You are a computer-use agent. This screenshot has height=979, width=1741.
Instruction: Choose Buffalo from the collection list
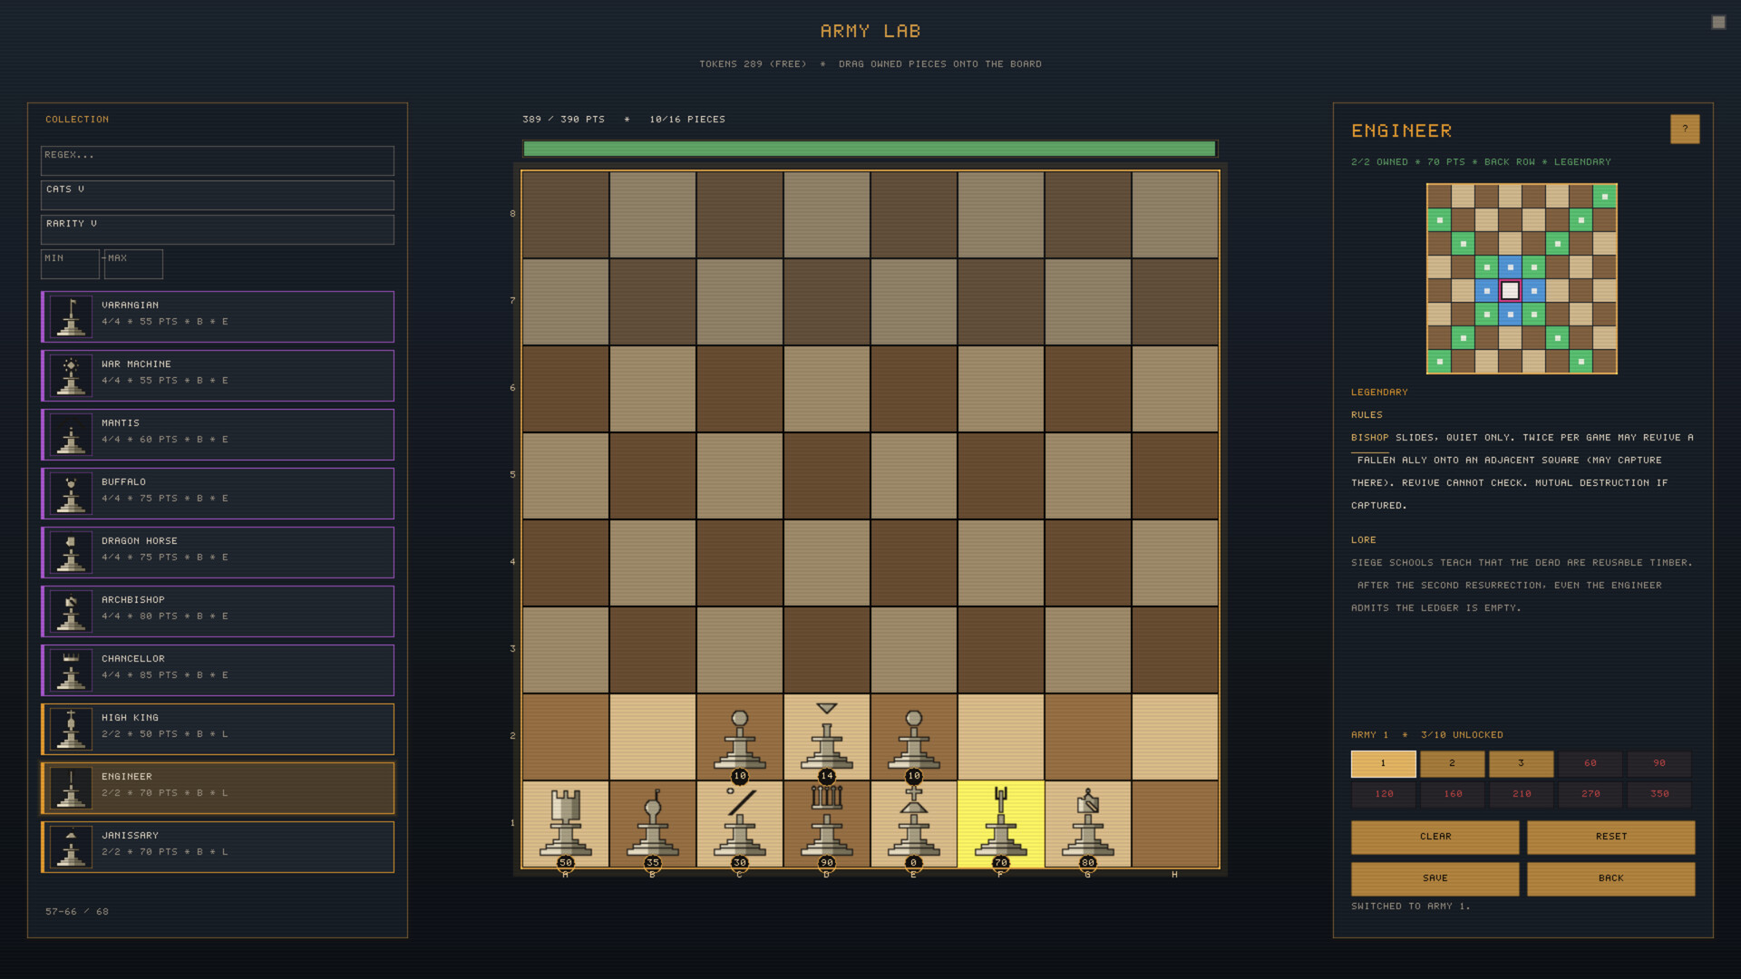(x=218, y=493)
